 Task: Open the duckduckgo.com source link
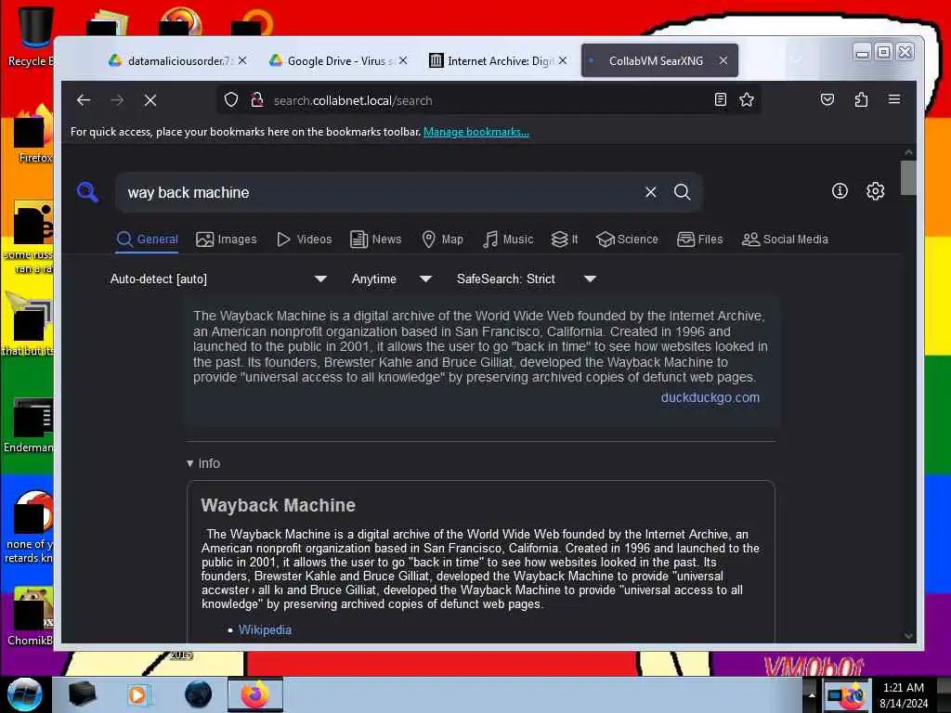tap(710, 397)
